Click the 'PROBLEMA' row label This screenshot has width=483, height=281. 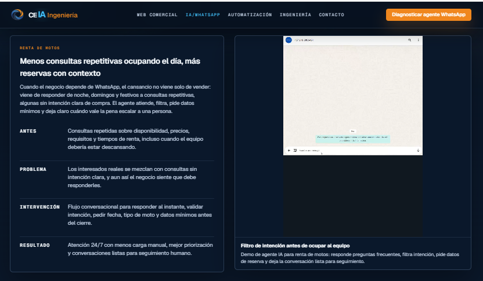coord(33,169)
